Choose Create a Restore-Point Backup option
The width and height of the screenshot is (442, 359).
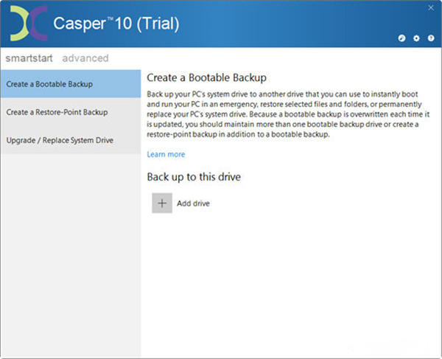70,112
